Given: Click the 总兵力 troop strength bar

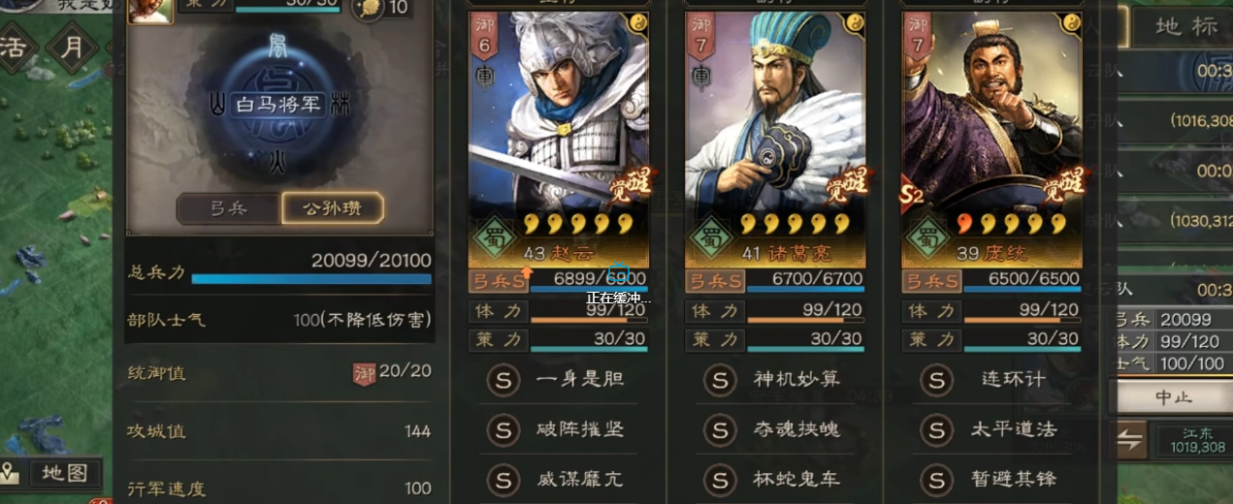Looking at the screenshot, I should coord(311,279).
